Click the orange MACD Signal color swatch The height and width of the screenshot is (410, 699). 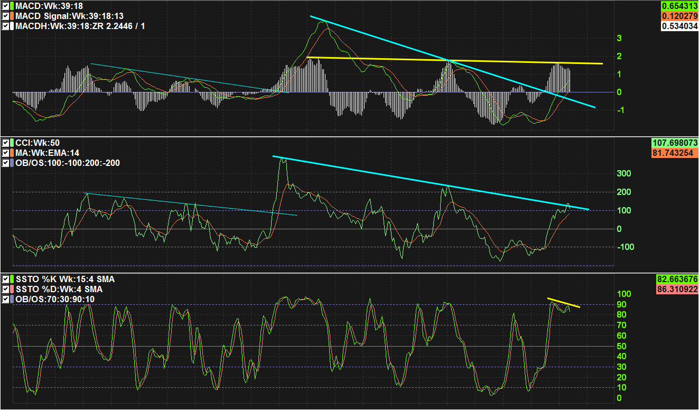[12, 16]
